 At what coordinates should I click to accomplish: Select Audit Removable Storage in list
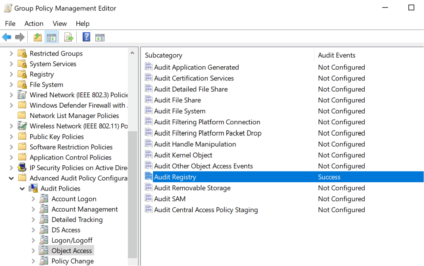point(192,188)
